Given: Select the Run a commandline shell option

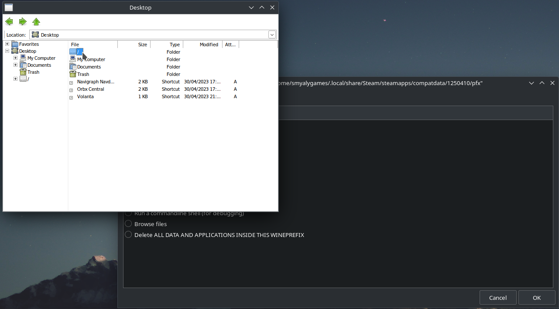Looking at the screenshot, I should click(x=128, y=213).
